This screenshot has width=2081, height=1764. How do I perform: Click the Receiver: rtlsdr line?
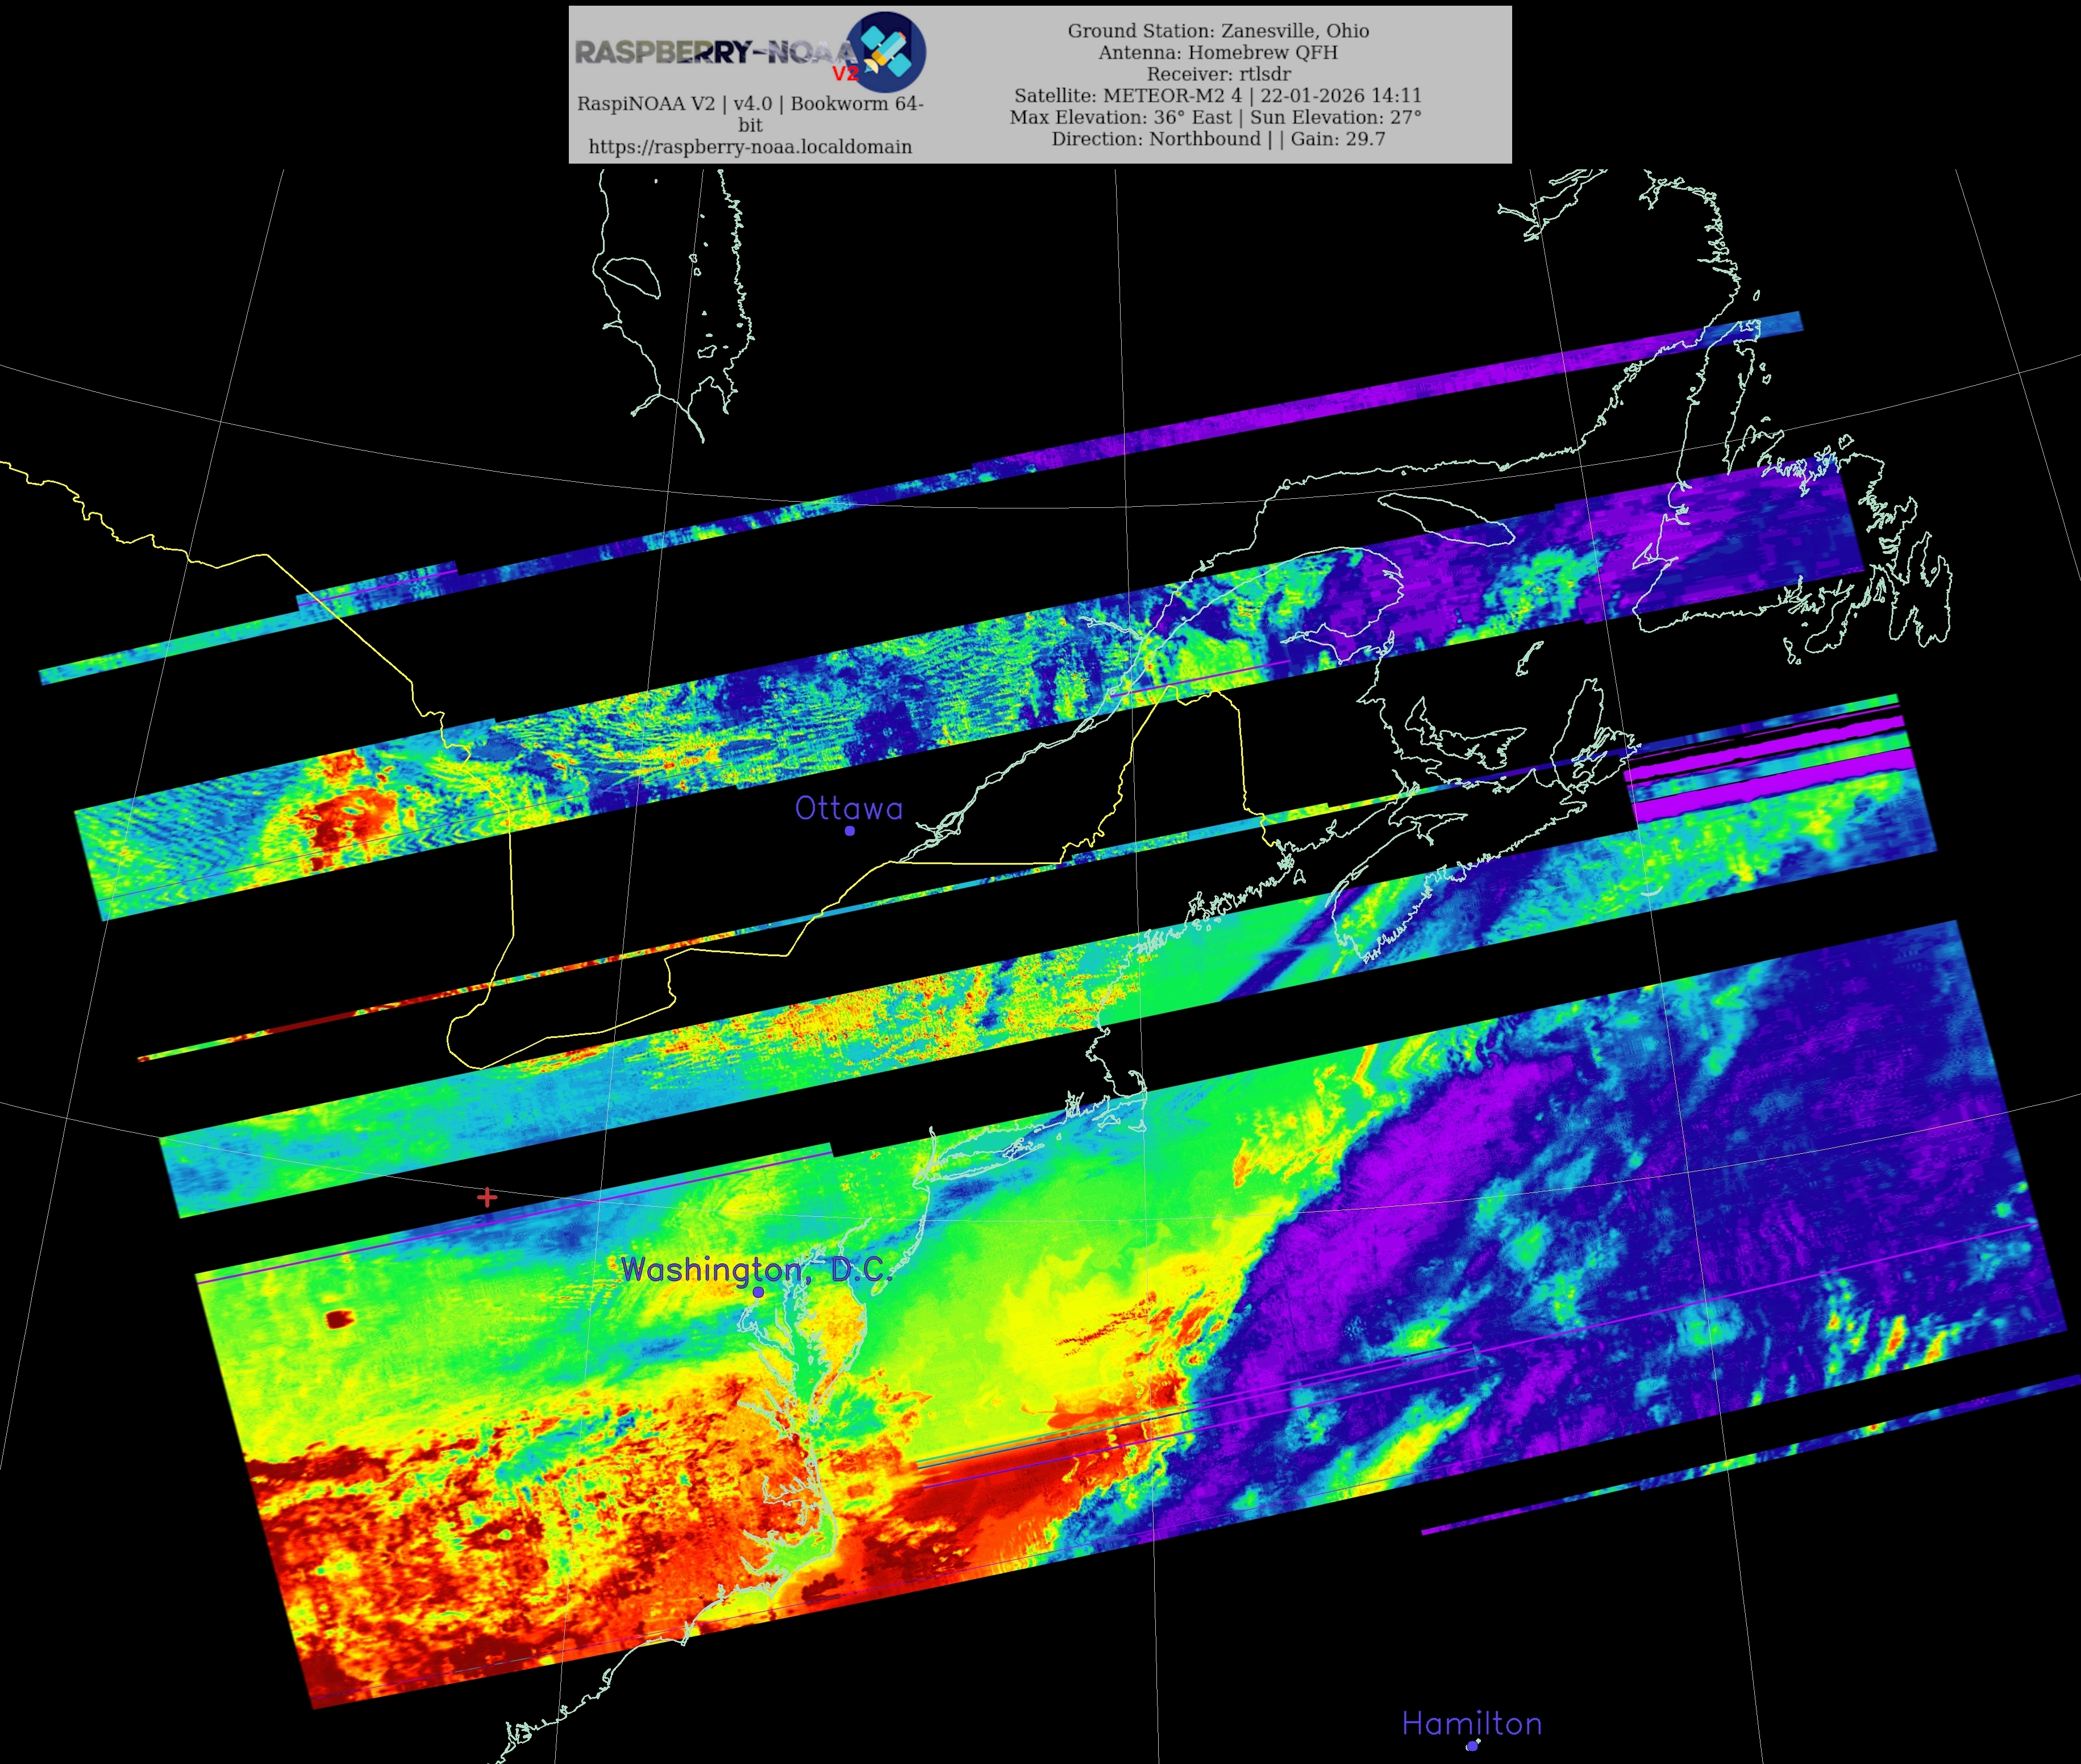coord(1218,74)
